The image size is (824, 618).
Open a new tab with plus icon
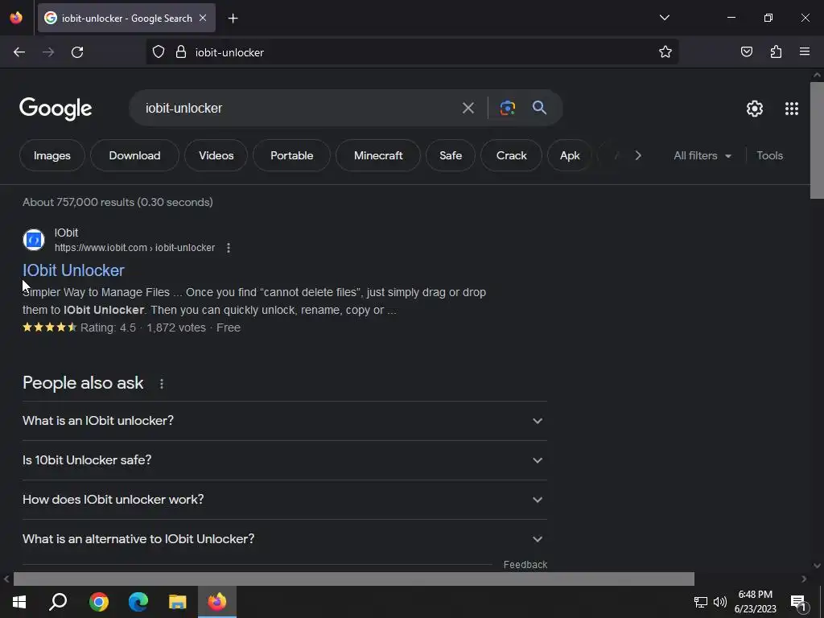tap(233, 19)
